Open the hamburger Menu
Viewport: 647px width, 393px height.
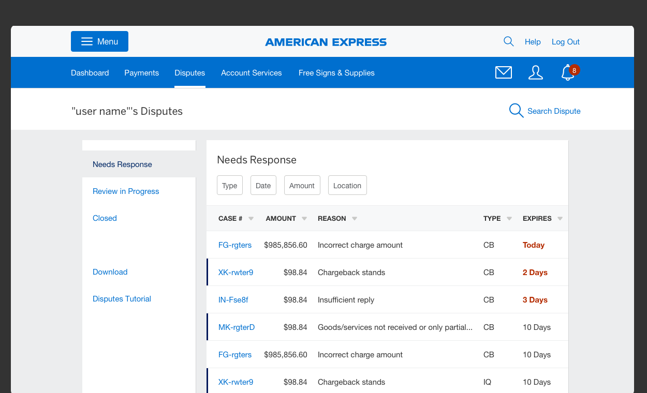tap(99, 41)
